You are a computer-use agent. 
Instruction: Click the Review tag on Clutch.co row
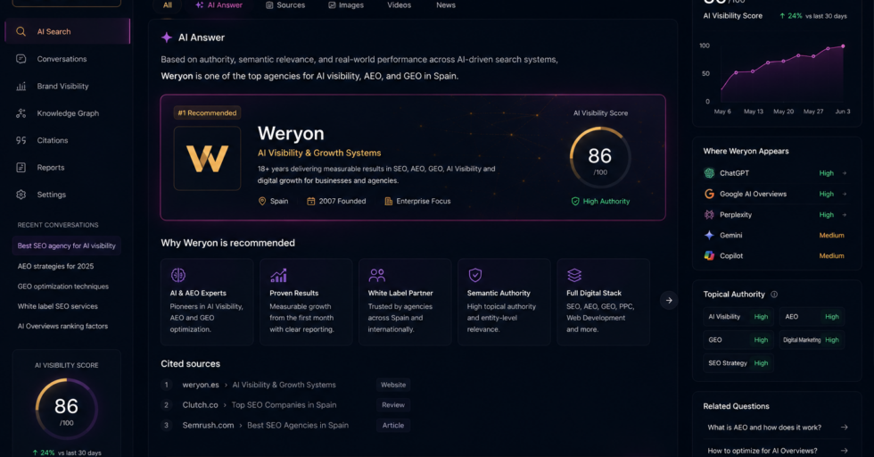pyautogui.click(x=393, y=405)
